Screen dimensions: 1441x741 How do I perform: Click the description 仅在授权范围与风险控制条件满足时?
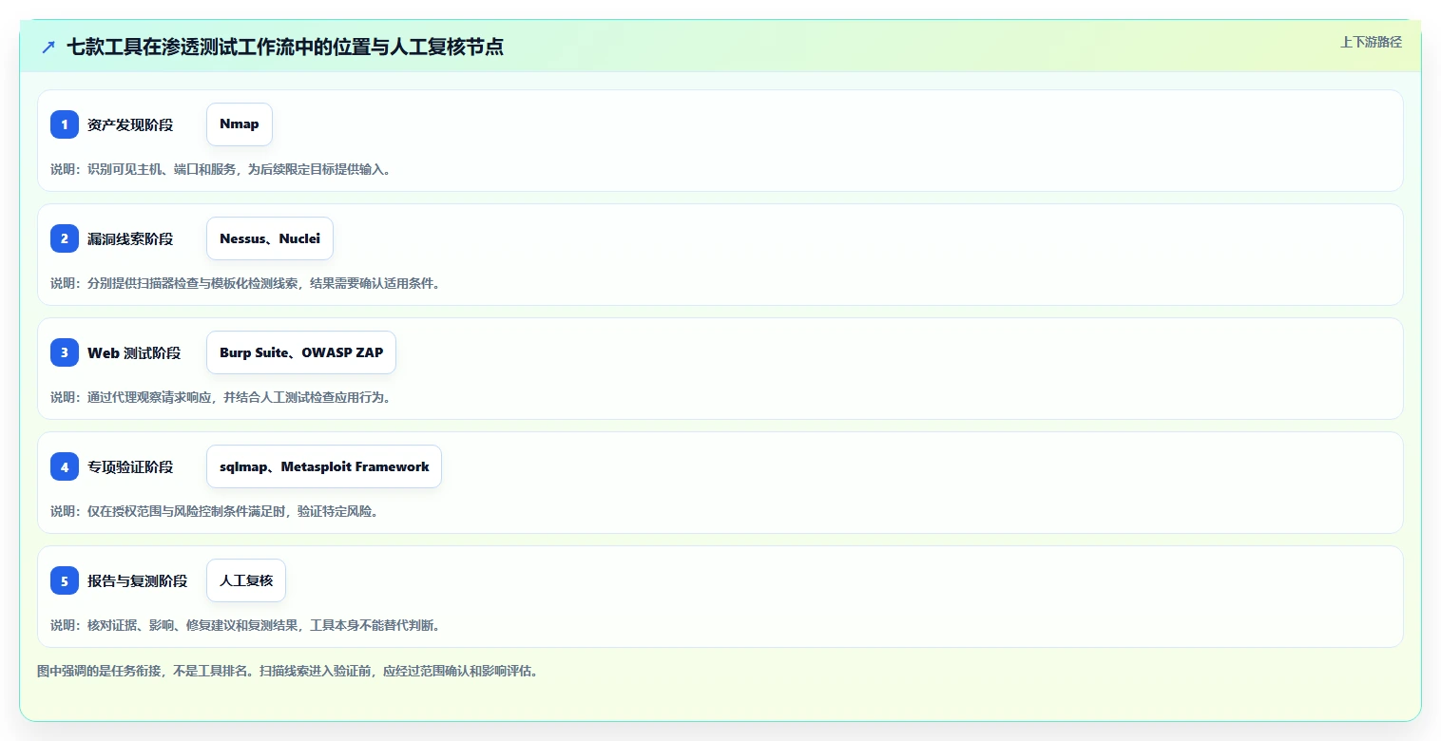pos(187,511)
